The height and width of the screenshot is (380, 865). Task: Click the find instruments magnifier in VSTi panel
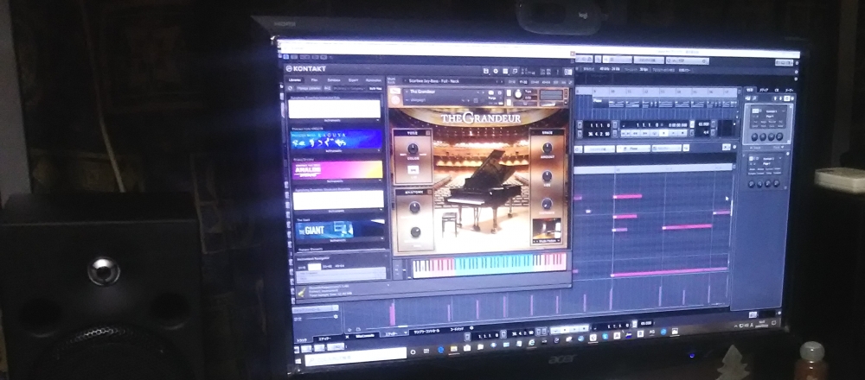click(x=754, y=98)
